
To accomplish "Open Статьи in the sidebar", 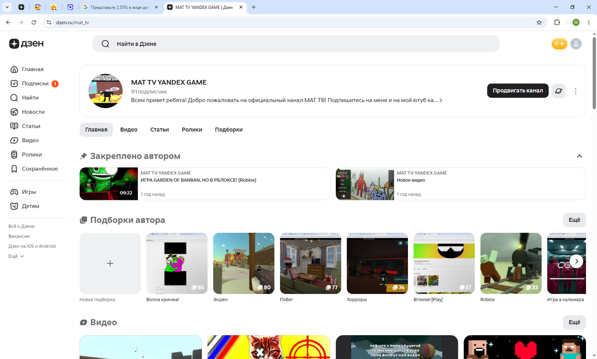I will tap(25, 126).
